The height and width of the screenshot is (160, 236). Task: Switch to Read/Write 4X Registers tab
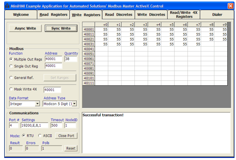tap(184, 15)
